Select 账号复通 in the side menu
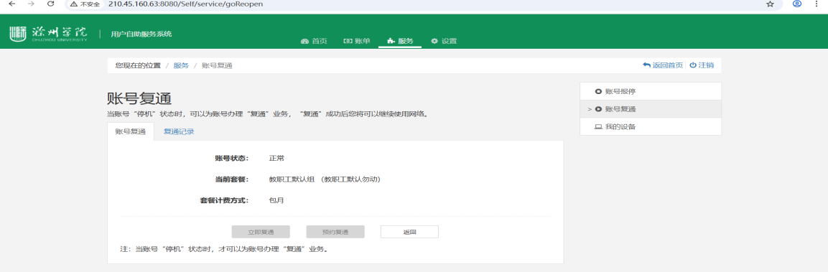 (651, 109)
